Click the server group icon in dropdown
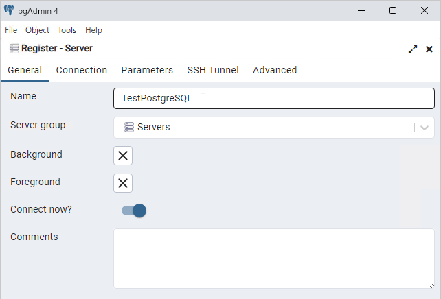441x299 pixels. (x=129, y=127)
